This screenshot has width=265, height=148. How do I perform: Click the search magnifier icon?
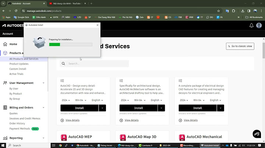coord(63,64)
